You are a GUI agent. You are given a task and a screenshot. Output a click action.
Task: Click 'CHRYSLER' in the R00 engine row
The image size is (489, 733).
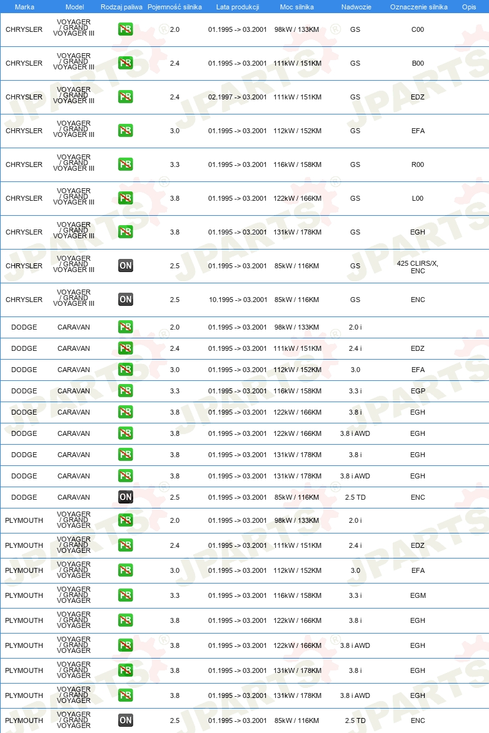(x=24, y=164)
